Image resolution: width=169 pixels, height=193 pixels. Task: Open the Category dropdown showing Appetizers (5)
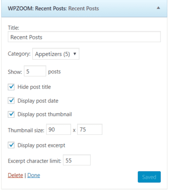[x=56, y=54]
